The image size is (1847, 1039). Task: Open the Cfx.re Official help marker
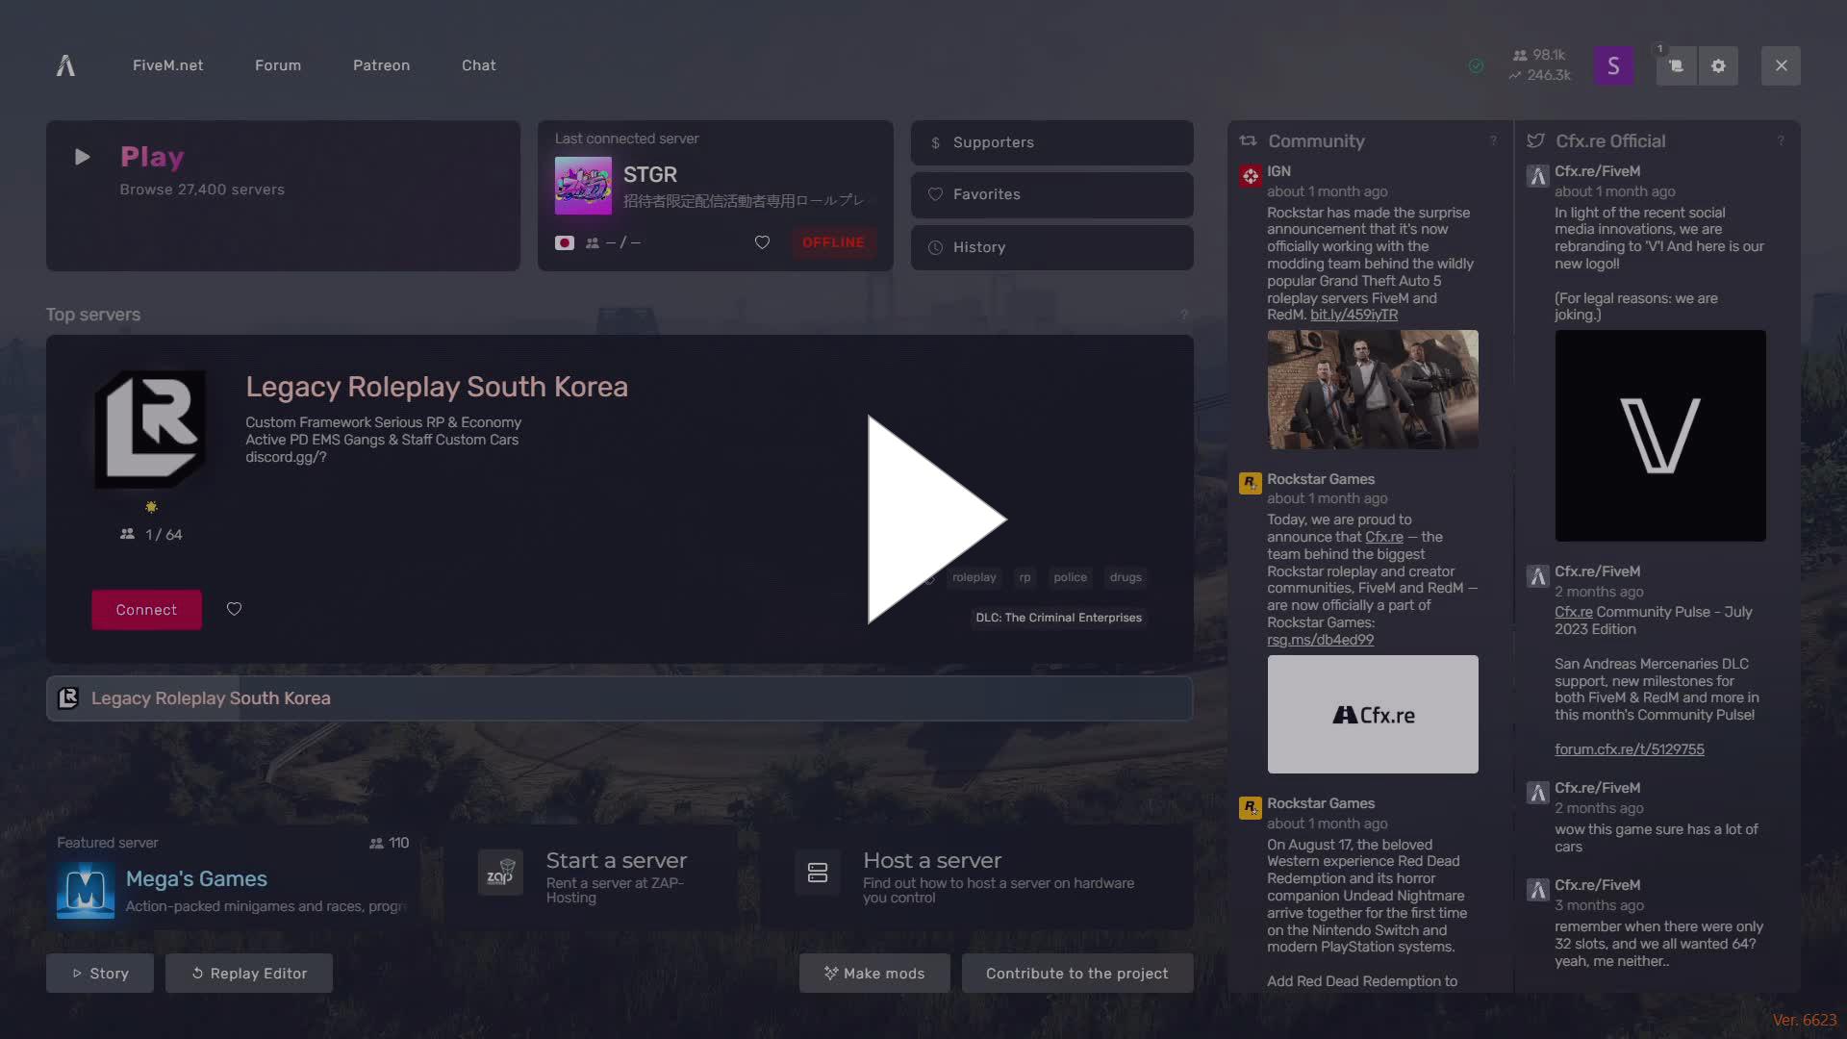tap(1780, 140)
